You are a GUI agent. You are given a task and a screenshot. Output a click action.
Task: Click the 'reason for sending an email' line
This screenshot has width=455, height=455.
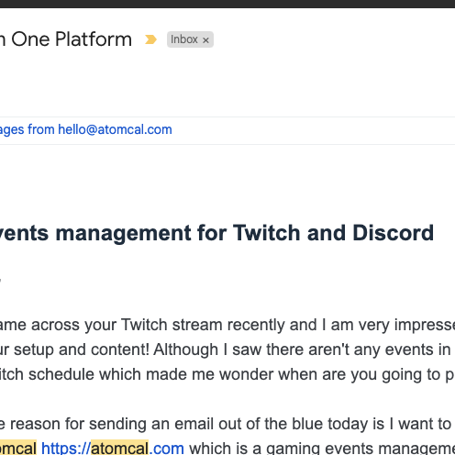[90, 424]
